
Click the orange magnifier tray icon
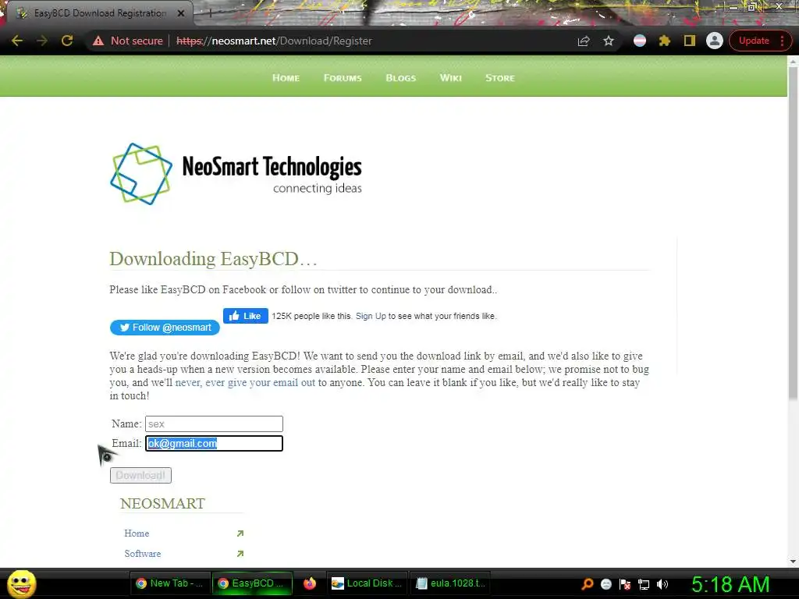[x=587, y=584]
